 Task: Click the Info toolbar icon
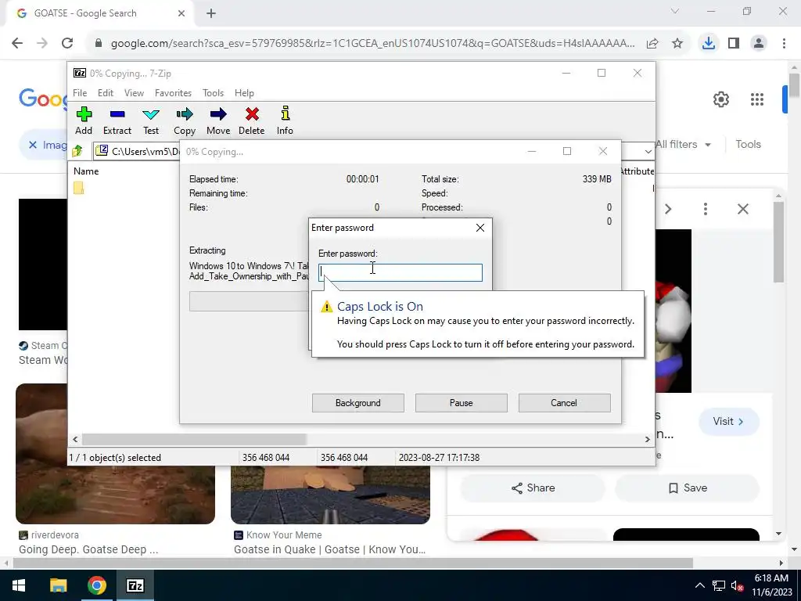(x=285, y=121)
